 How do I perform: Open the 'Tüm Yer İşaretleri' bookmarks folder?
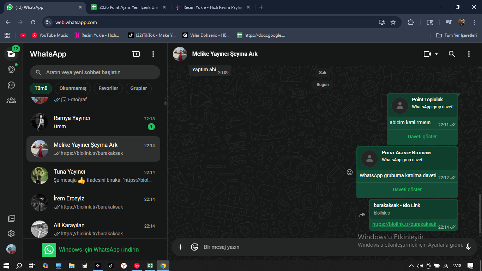tap(457, 35)
